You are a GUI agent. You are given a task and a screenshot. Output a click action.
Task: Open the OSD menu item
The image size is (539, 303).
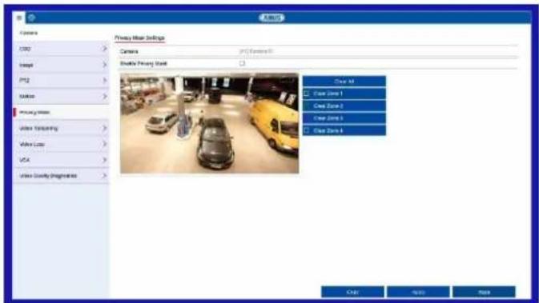pos(61,49)
